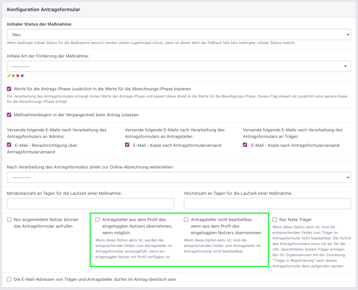The width and height of the screenshot is (358, 290).
Task: Check E-Mail-Adressen dürfen identisch sein option
Action: pos(9,279)
